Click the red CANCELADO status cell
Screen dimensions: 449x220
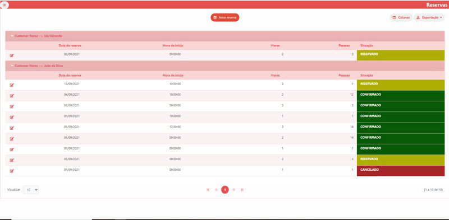(401, 171)
